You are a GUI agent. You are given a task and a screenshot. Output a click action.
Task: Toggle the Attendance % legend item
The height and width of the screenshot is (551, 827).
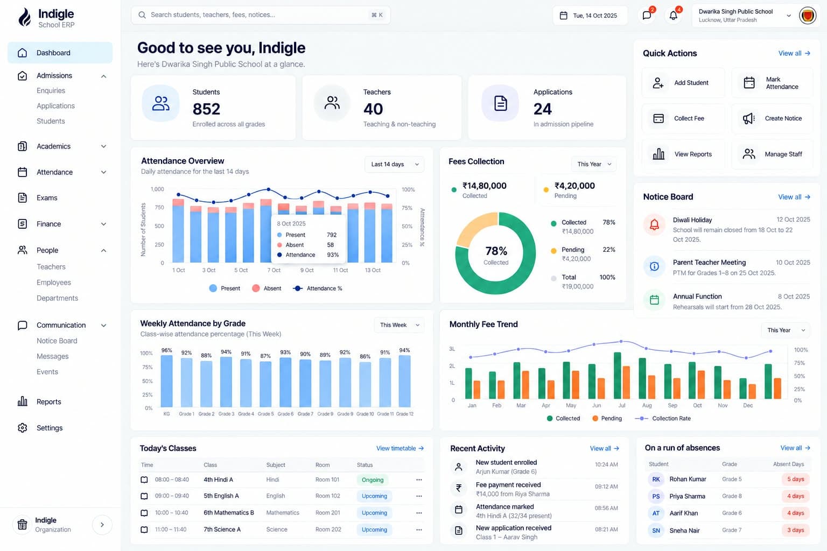click(x=318, y=288)
